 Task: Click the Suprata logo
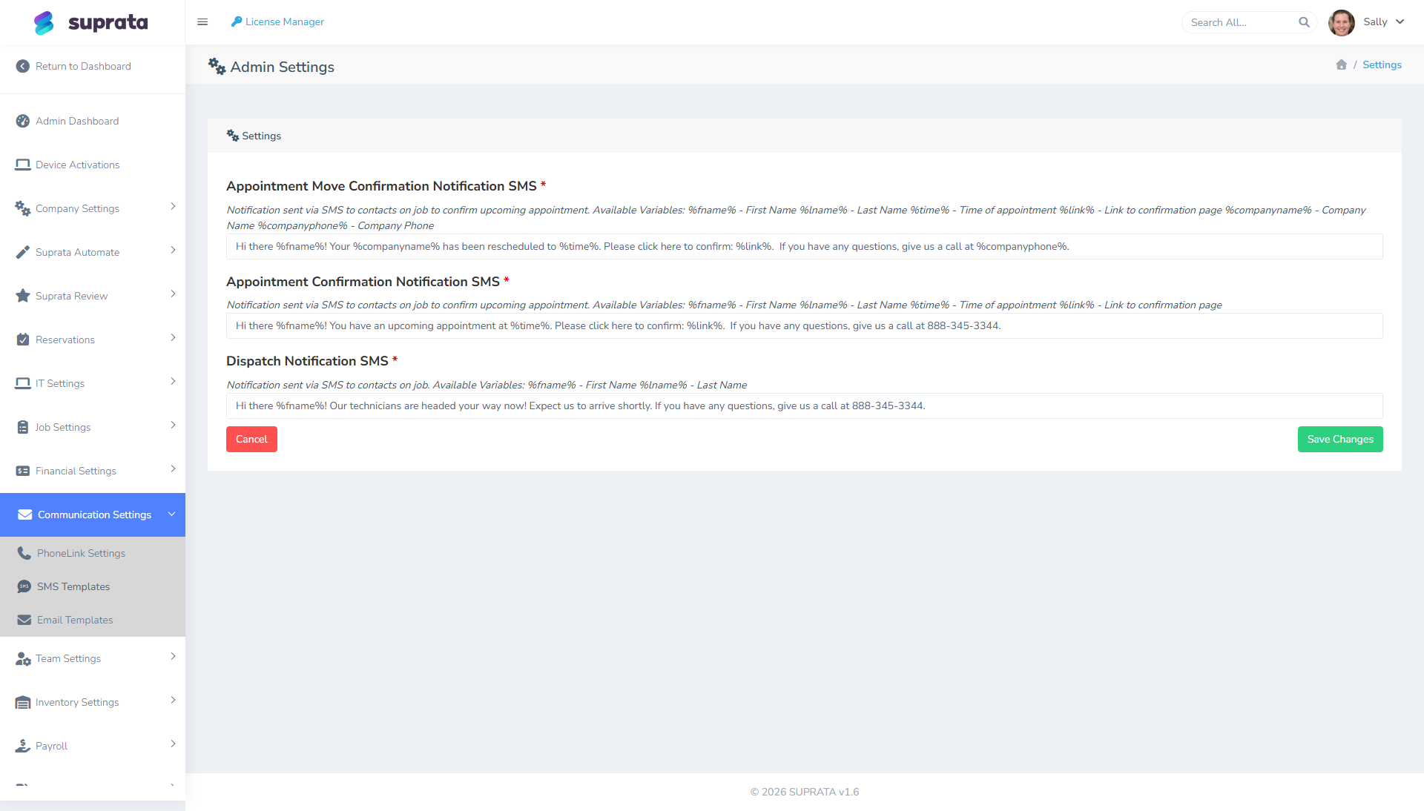pos(91,22)
